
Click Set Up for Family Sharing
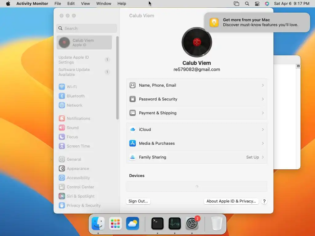(x=253, y=157)
